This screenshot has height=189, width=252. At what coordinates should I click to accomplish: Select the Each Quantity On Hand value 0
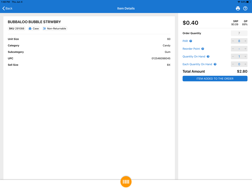[239, 64]
